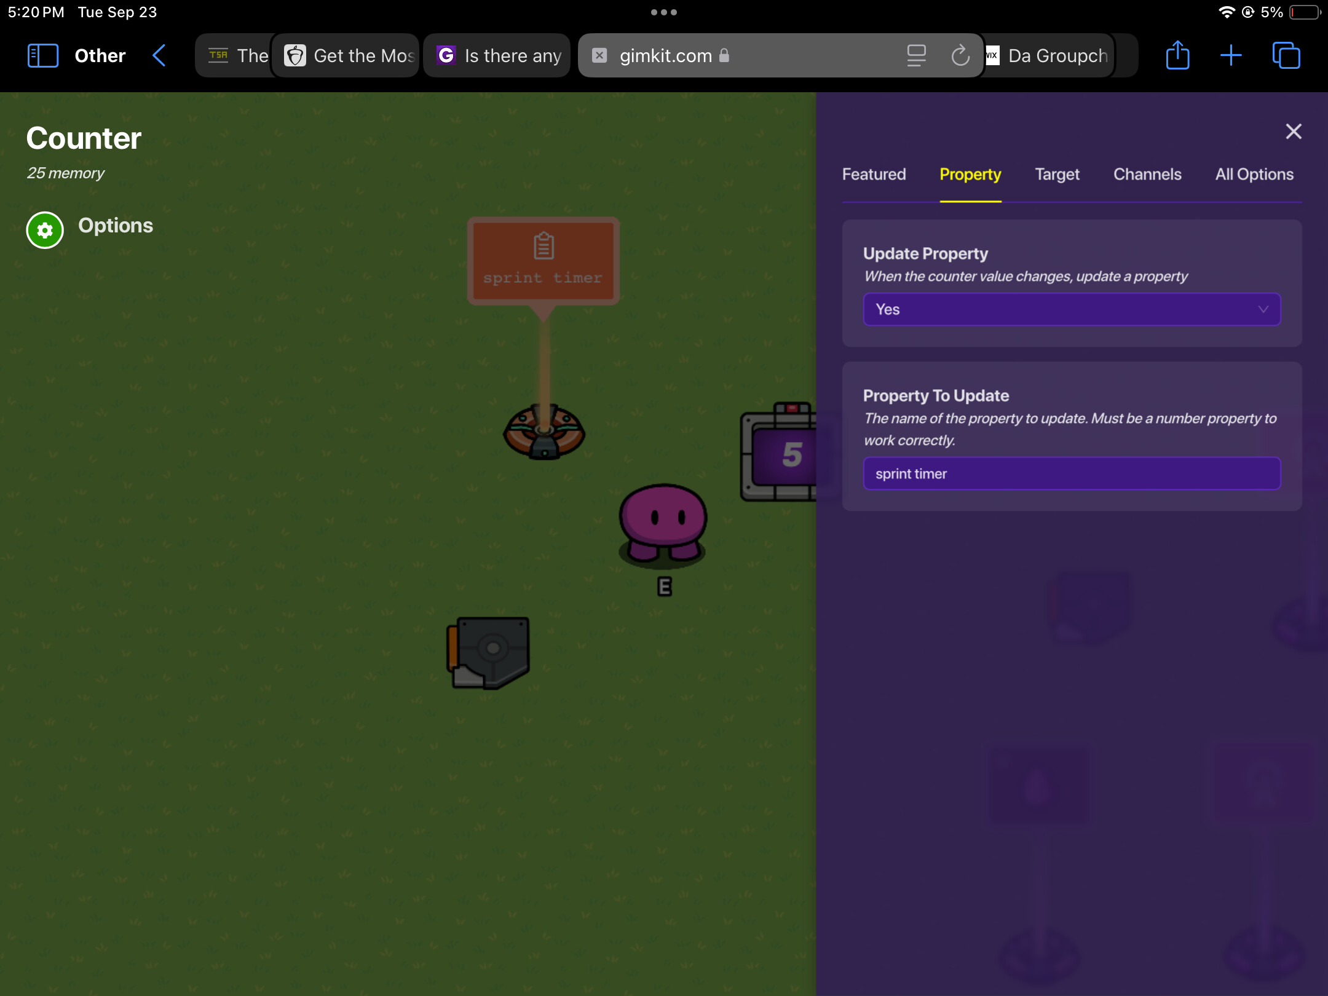This screenshot has height=996, width=1328.
Task: Show all tabs overview icon
Action: [1286, 55]
